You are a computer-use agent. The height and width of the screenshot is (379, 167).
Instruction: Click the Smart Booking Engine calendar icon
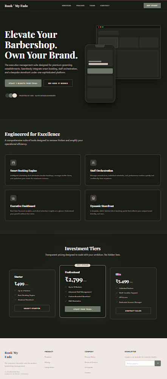[13, 163]
